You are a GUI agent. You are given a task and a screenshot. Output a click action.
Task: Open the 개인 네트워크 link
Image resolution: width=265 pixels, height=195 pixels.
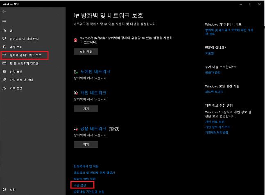click(x=93, y=93)
